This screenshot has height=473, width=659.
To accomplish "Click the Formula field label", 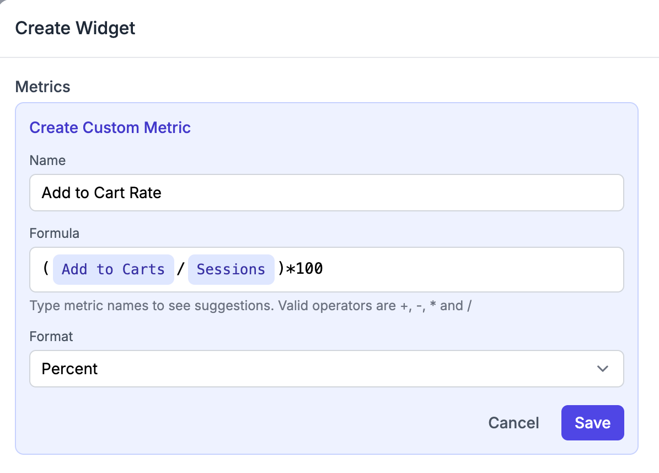I will pos(54,233).
